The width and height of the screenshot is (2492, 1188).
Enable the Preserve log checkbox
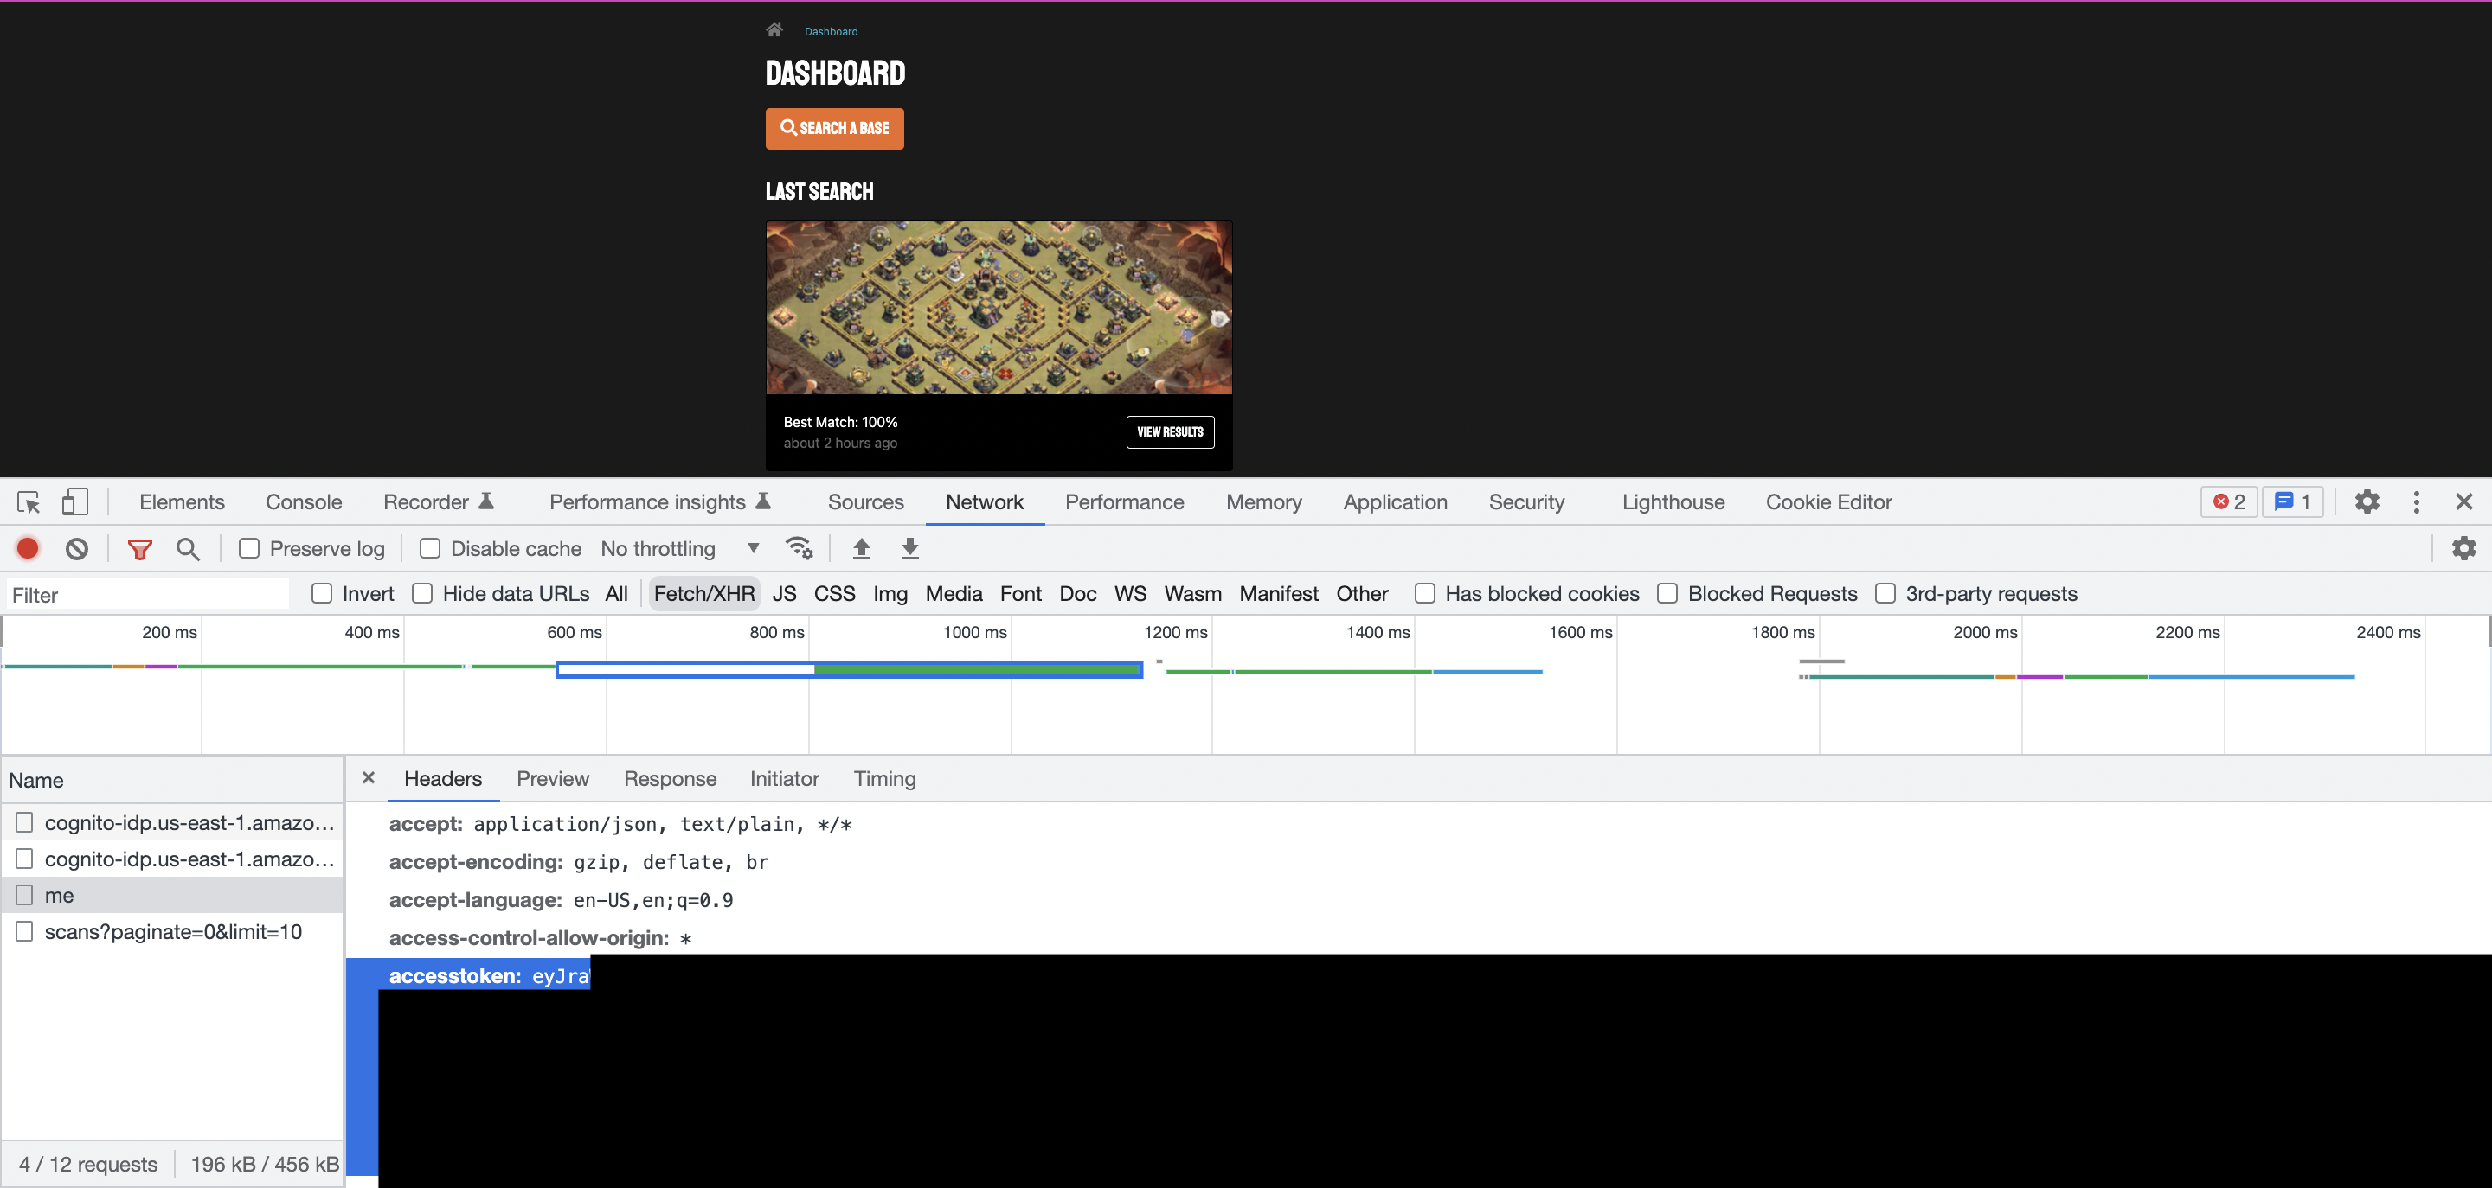coord(249,549)
